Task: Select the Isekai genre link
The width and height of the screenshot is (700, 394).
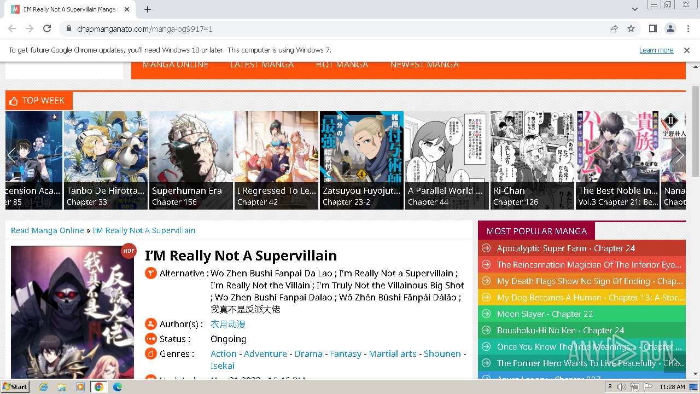Action: click(223, 366)
